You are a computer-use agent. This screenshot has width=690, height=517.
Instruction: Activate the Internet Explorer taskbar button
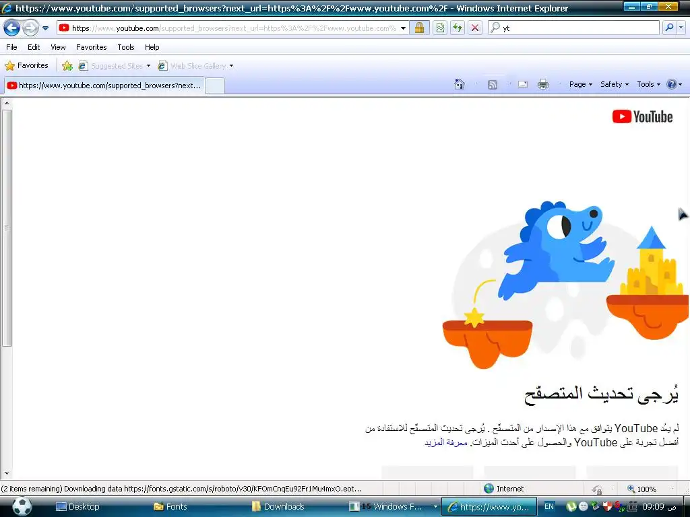tap(489, 506)
